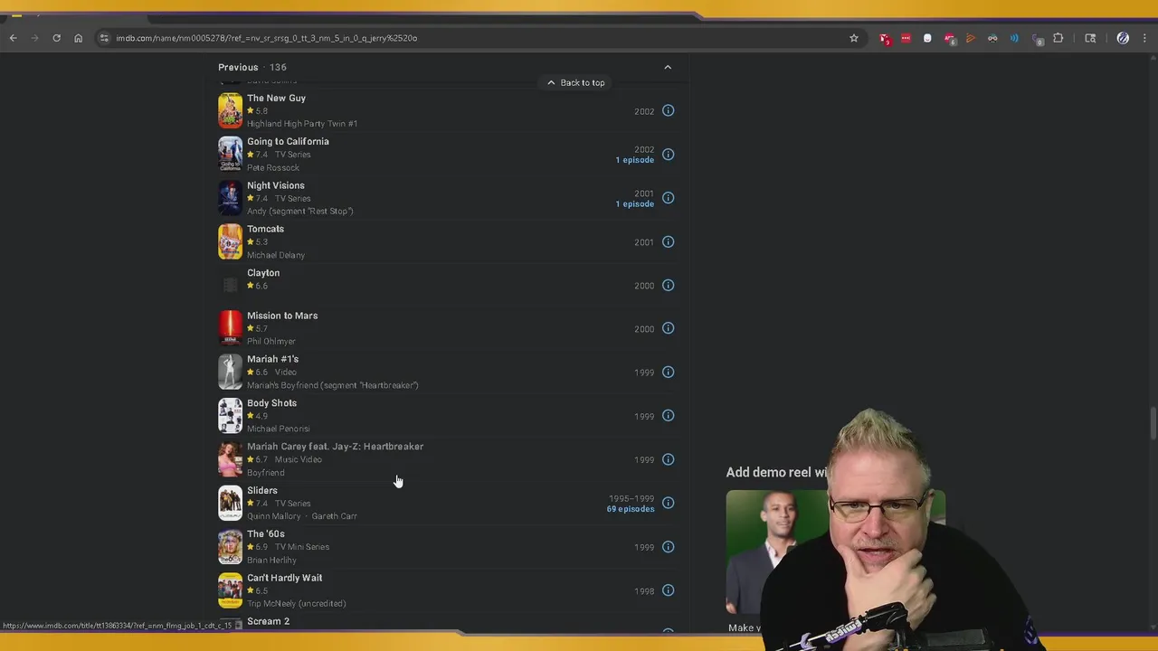Click Can't Hardly Wait poster thumbnail
This screenshot has width=1158, height=651.
coord(230,590)
